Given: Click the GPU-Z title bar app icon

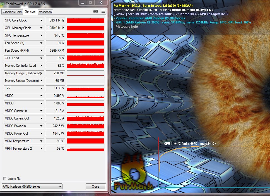Looking at the screenshot, I should tap(2, 4).
